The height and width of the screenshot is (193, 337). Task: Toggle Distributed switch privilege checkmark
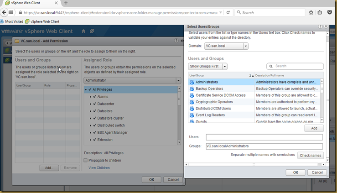coord(94,125)
